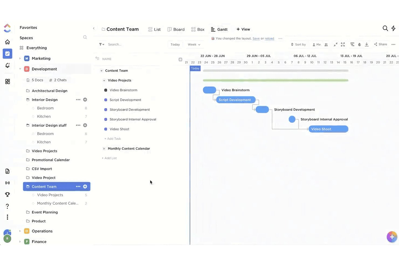The height and width of the screenshot is (266, 399).
Task: Toggle the Me assignee filter
Action: coord(317,44)
